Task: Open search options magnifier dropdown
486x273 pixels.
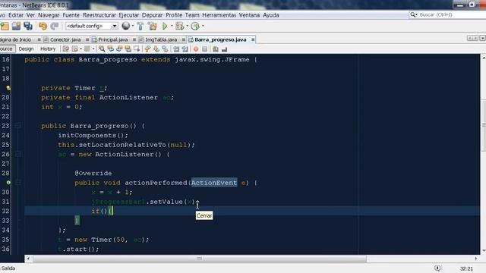Action: (x=413, y=15)
